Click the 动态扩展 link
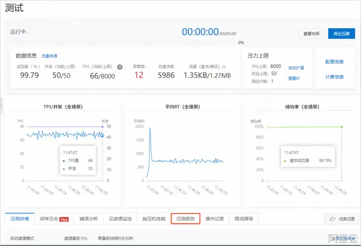 pos(296,68)
